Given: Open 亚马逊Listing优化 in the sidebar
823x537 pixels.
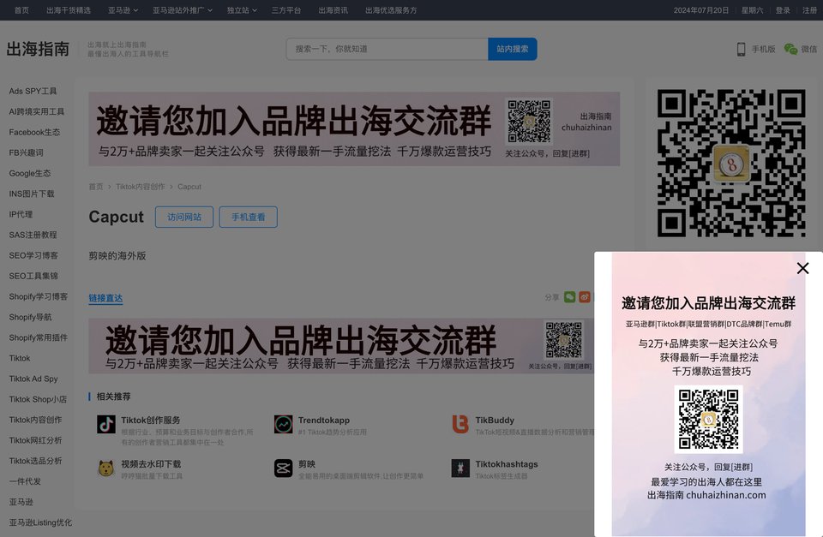Looking at the screenshot, I should [40, 522].
